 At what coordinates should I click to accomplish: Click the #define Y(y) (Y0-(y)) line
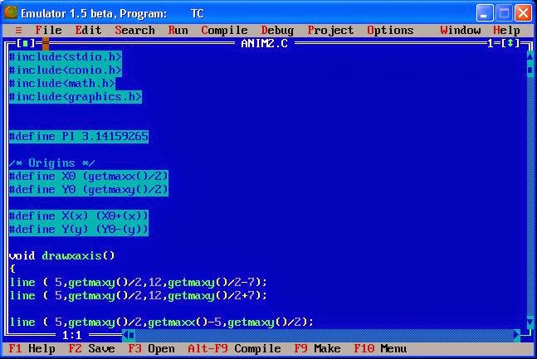point(78,230)
